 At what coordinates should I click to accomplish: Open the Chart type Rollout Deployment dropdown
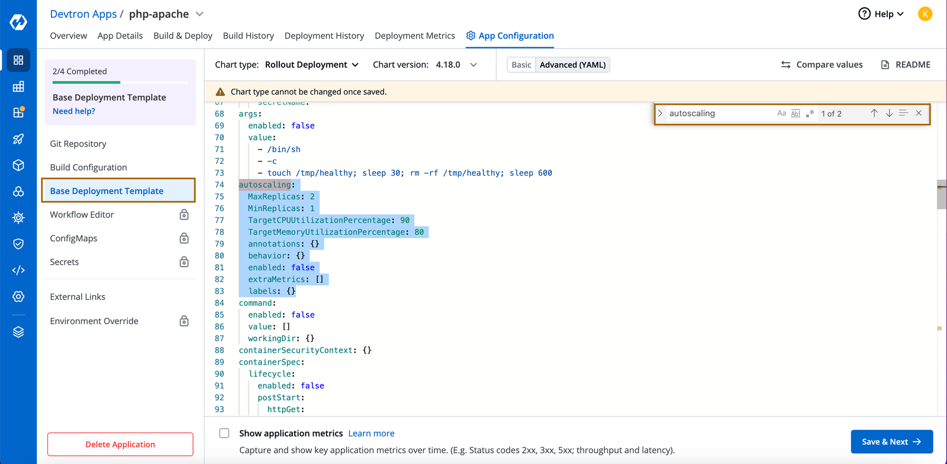pyautogui.click(x=311, y=65)
